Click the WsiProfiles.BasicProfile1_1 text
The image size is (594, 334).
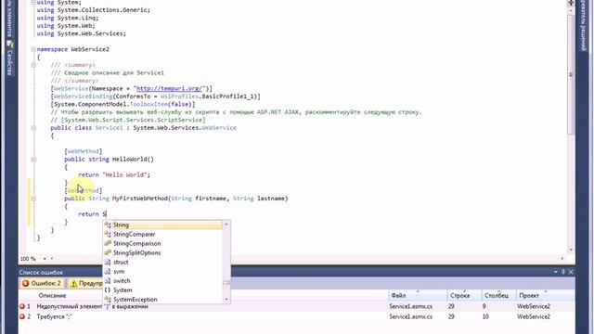[x=208, y=96]
